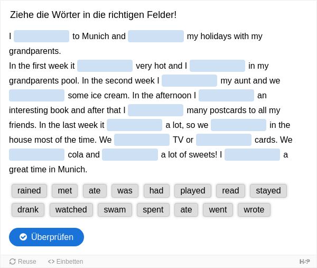Select the word chip 'rained'
The width and height of the screenshot is (317, 268).
[x=29, y=191]
